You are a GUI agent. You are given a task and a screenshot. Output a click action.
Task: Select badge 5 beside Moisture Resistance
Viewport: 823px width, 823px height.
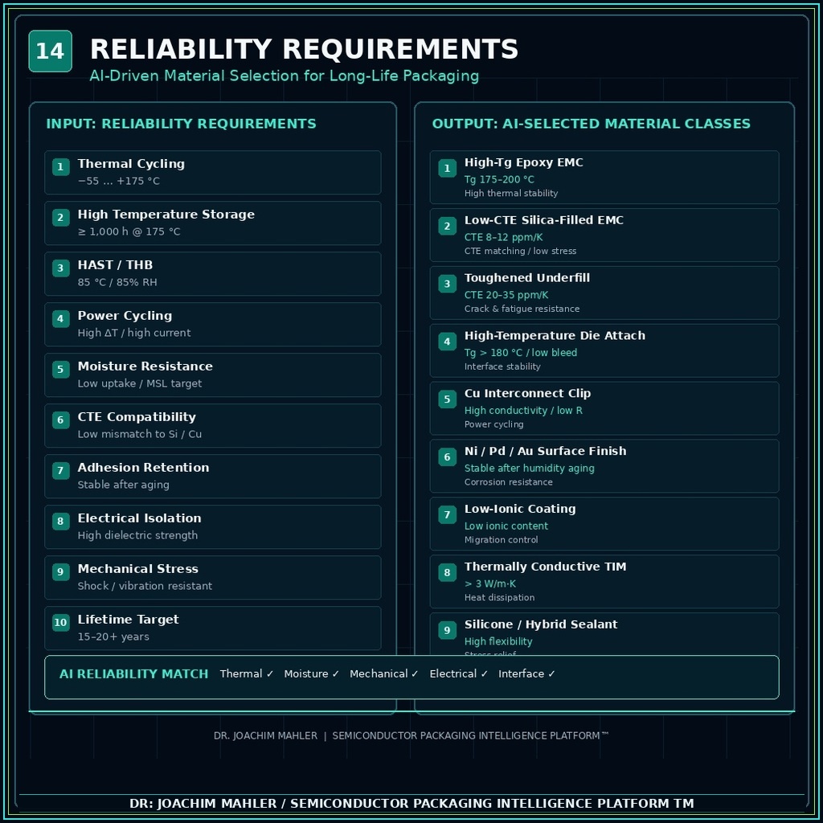click(x=60, y=370)
